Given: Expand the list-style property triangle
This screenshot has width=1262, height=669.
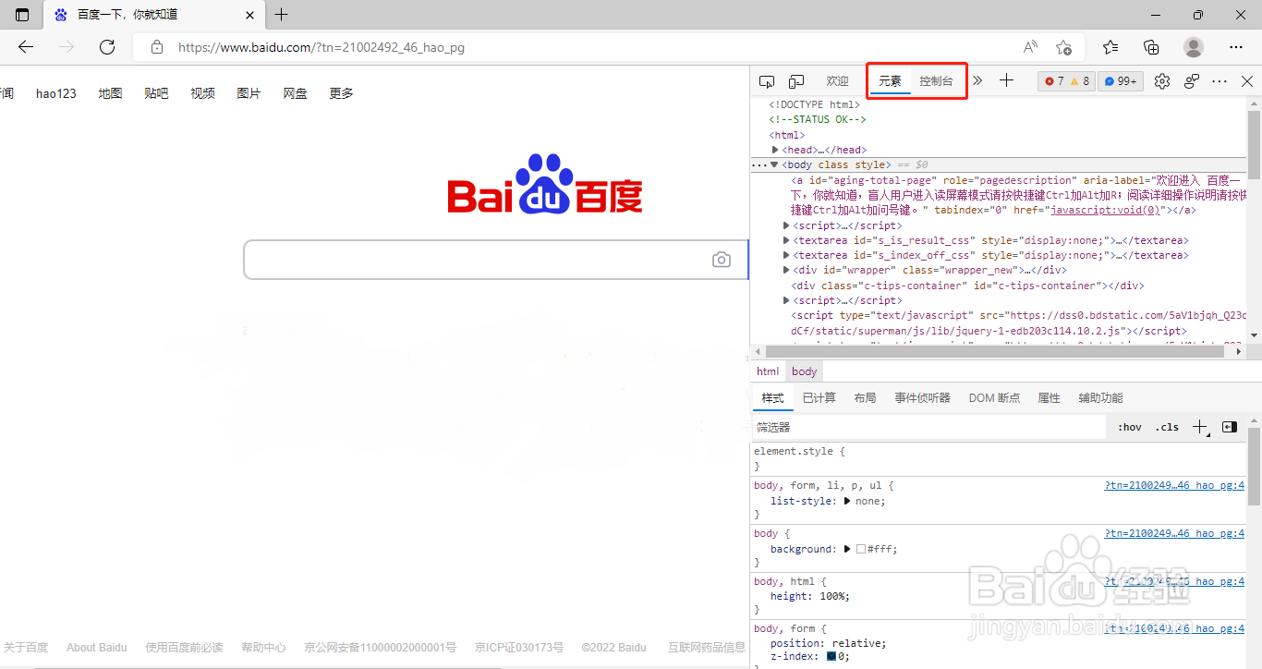Looking at the screenshot, I should coord(847,501).
